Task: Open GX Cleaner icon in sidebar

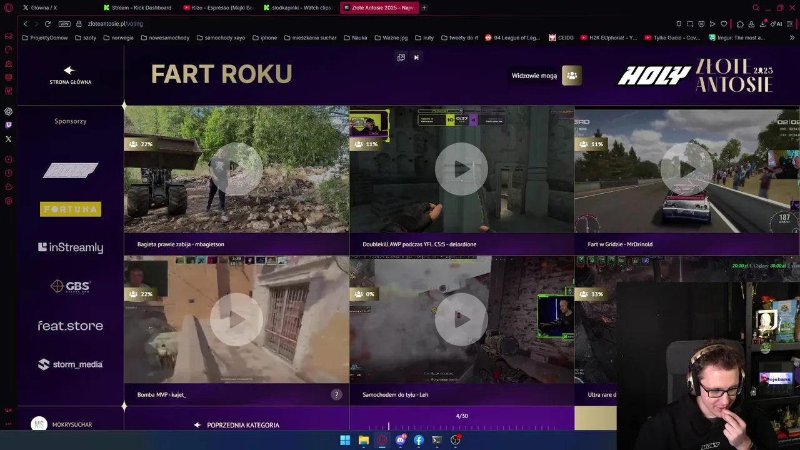Action: click(8, 64)
